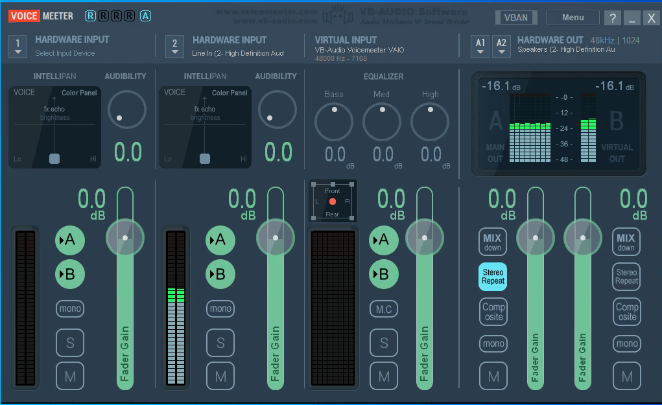Click the cassette A icon in title bar
Screen dimensions: 662x405
coord(145,16)
